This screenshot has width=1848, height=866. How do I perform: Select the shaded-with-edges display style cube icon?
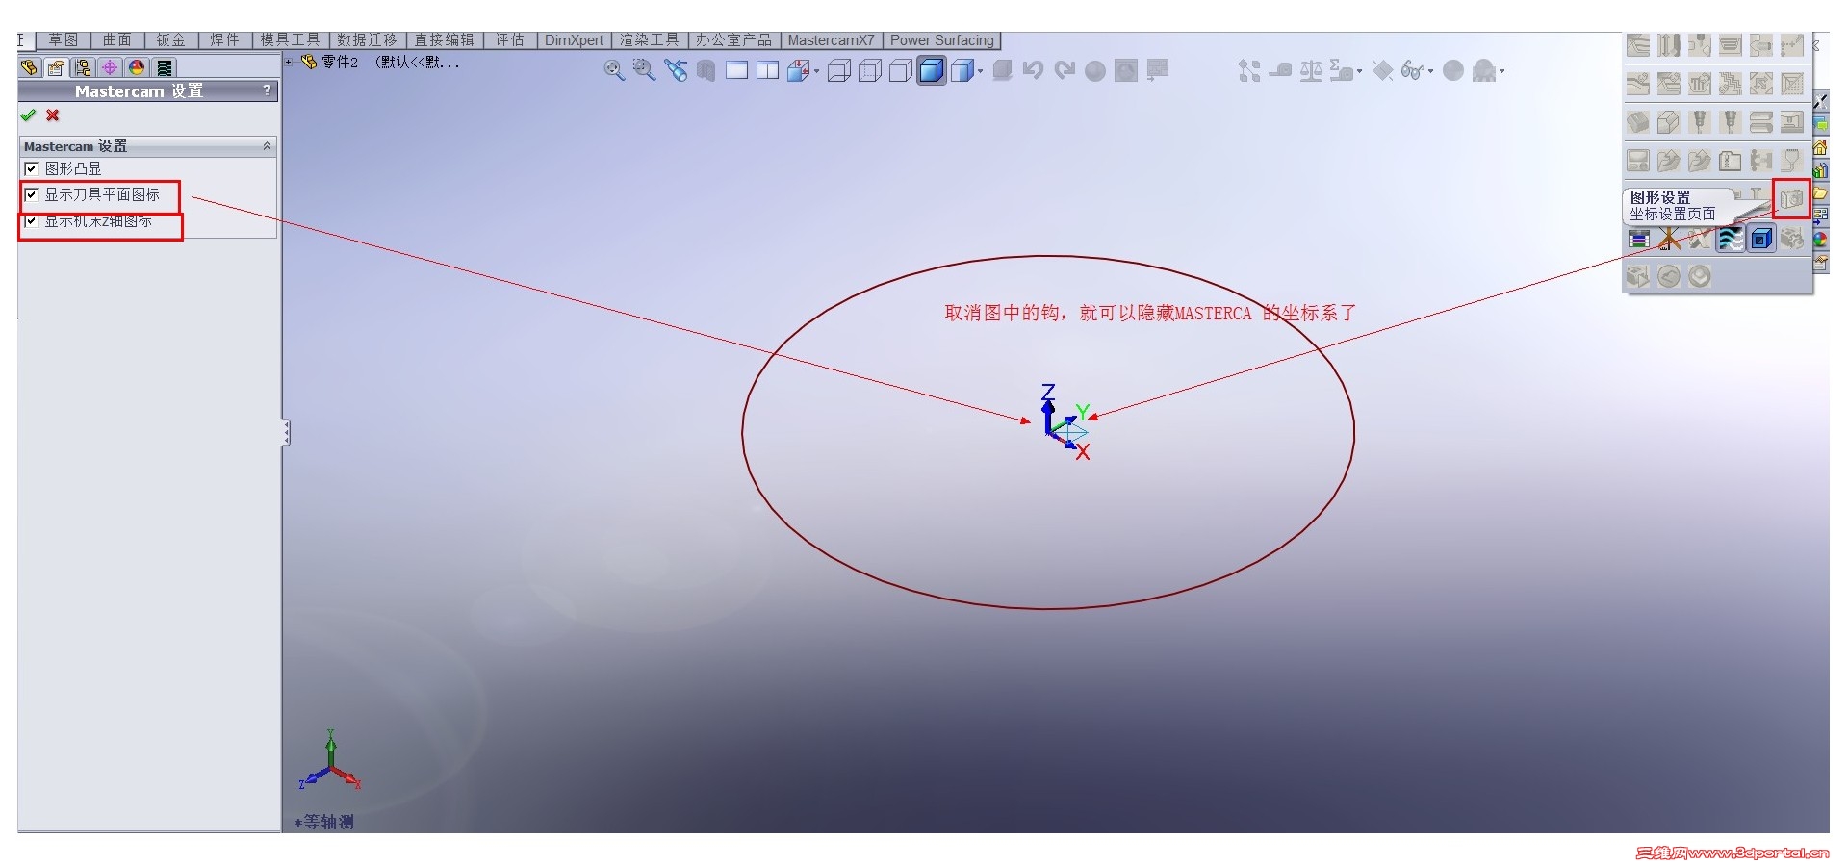pyautogui.click(x=930, y=70)
